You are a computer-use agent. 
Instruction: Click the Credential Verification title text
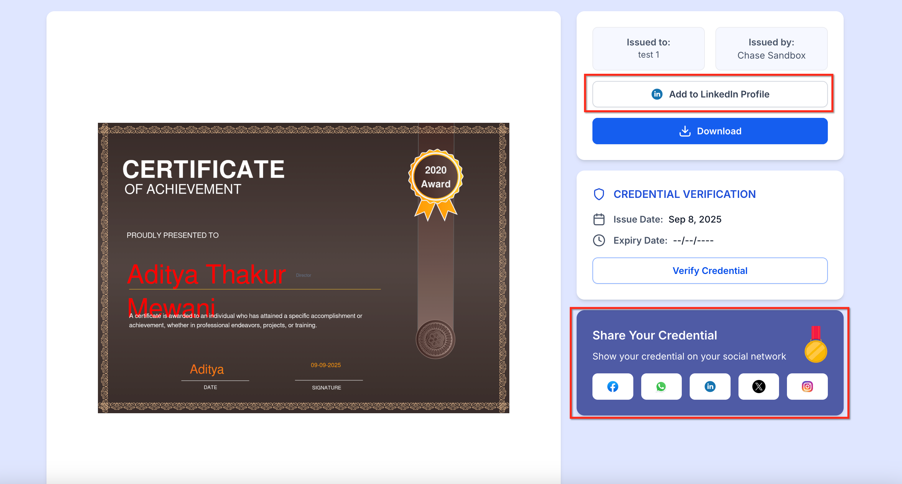[x=684, y=194]
